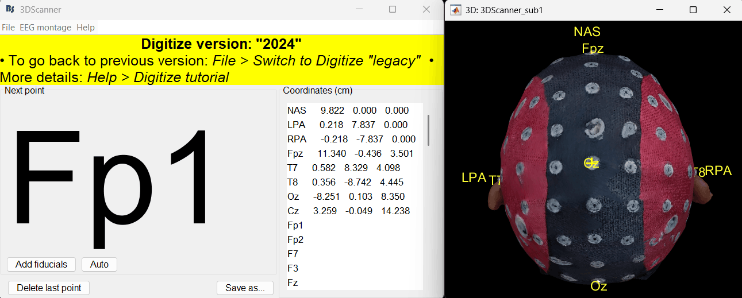Click the MATLAB icon in 3D figure title bar
Viewport: 742px width, 298px height.
[456, 10]
